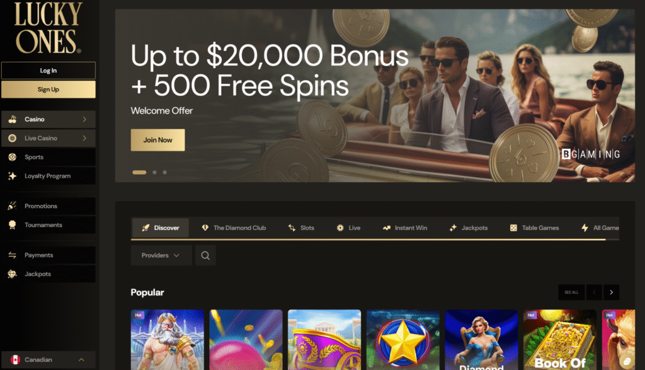This screenshot has width=645, height=370.
Task: Select the second banner slide dot
Action: pyautogui.click(x=155, y=173)
